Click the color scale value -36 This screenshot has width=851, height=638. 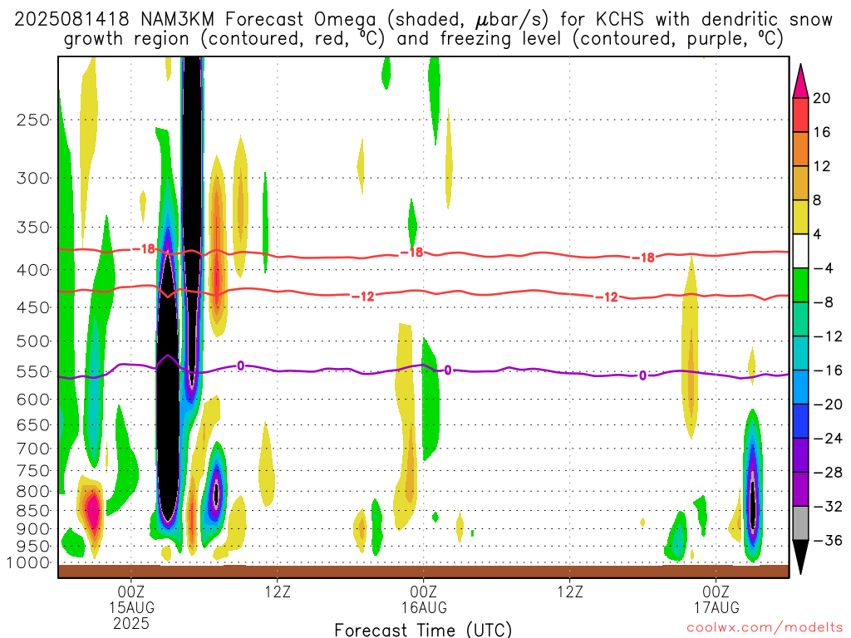[828, 540]
